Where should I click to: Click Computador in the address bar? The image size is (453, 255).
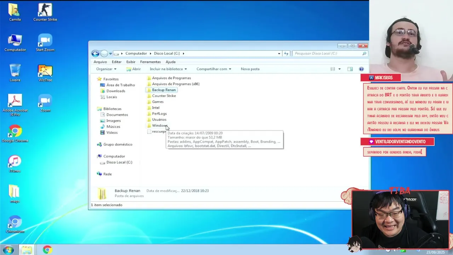136,53
